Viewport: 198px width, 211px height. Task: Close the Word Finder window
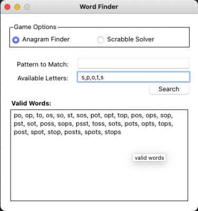click(x=7, y=7)
